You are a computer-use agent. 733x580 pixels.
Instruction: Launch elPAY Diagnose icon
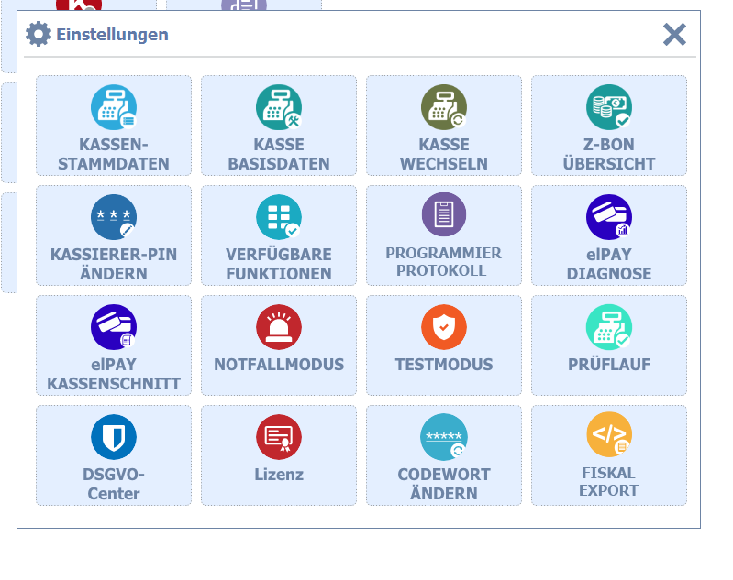(609, 217)
